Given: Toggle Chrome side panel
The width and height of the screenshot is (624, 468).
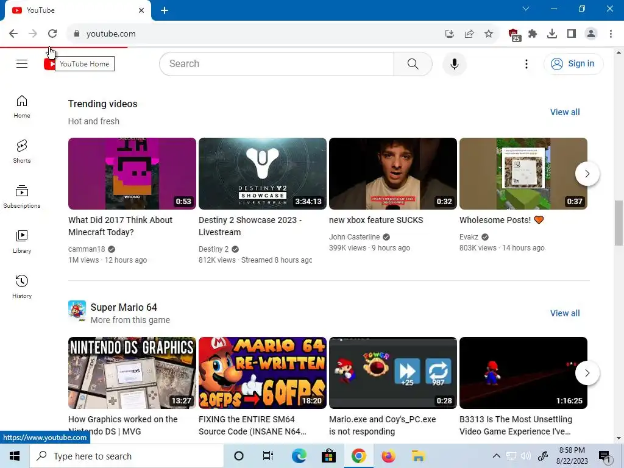Looking at the screenshot, I should tap(572, 34).
